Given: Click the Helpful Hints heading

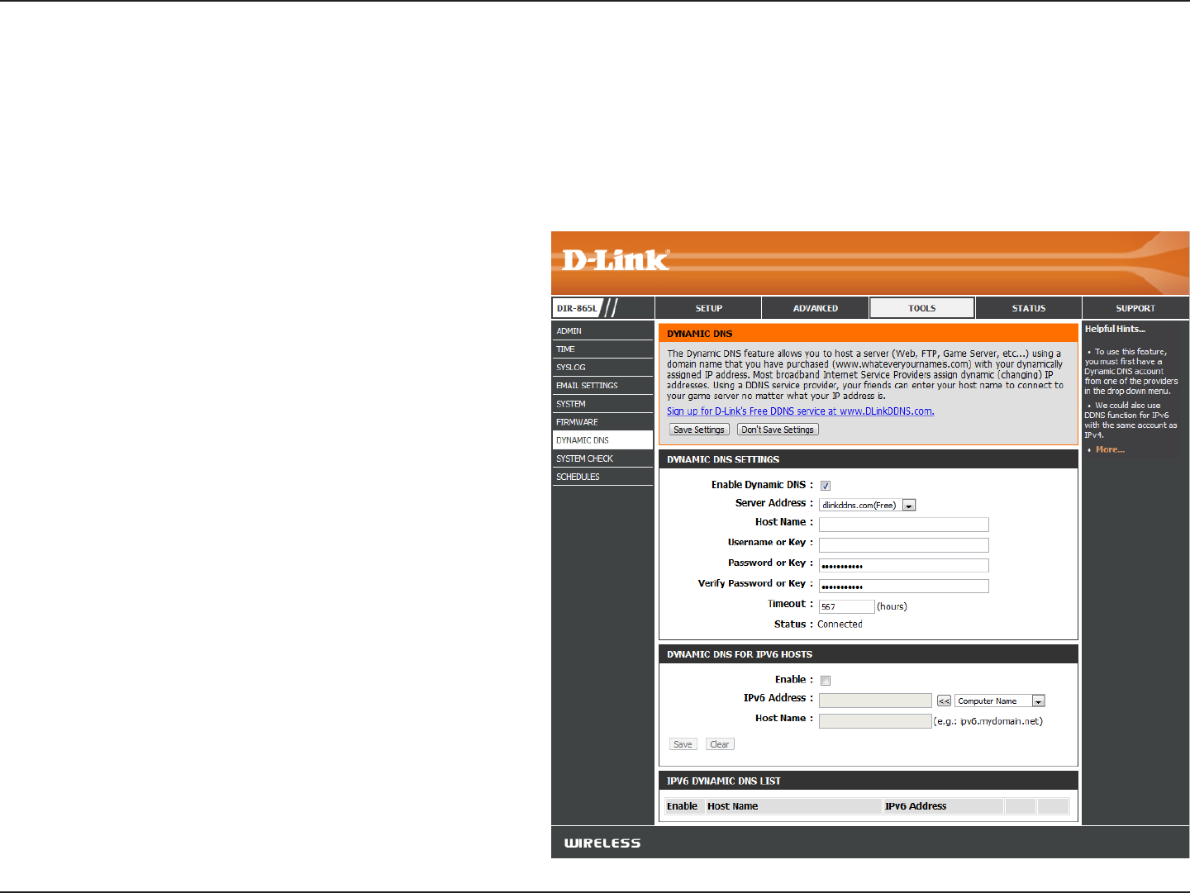Looking at the screenshot, I should pyautogui.click(x=1115, y=329).
